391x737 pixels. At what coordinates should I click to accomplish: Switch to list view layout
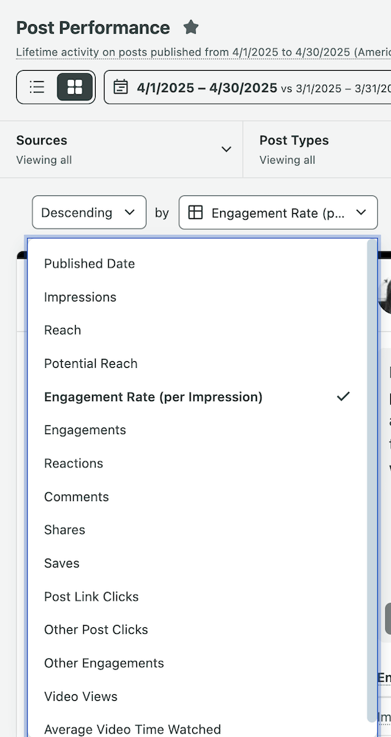coord(37,87)
